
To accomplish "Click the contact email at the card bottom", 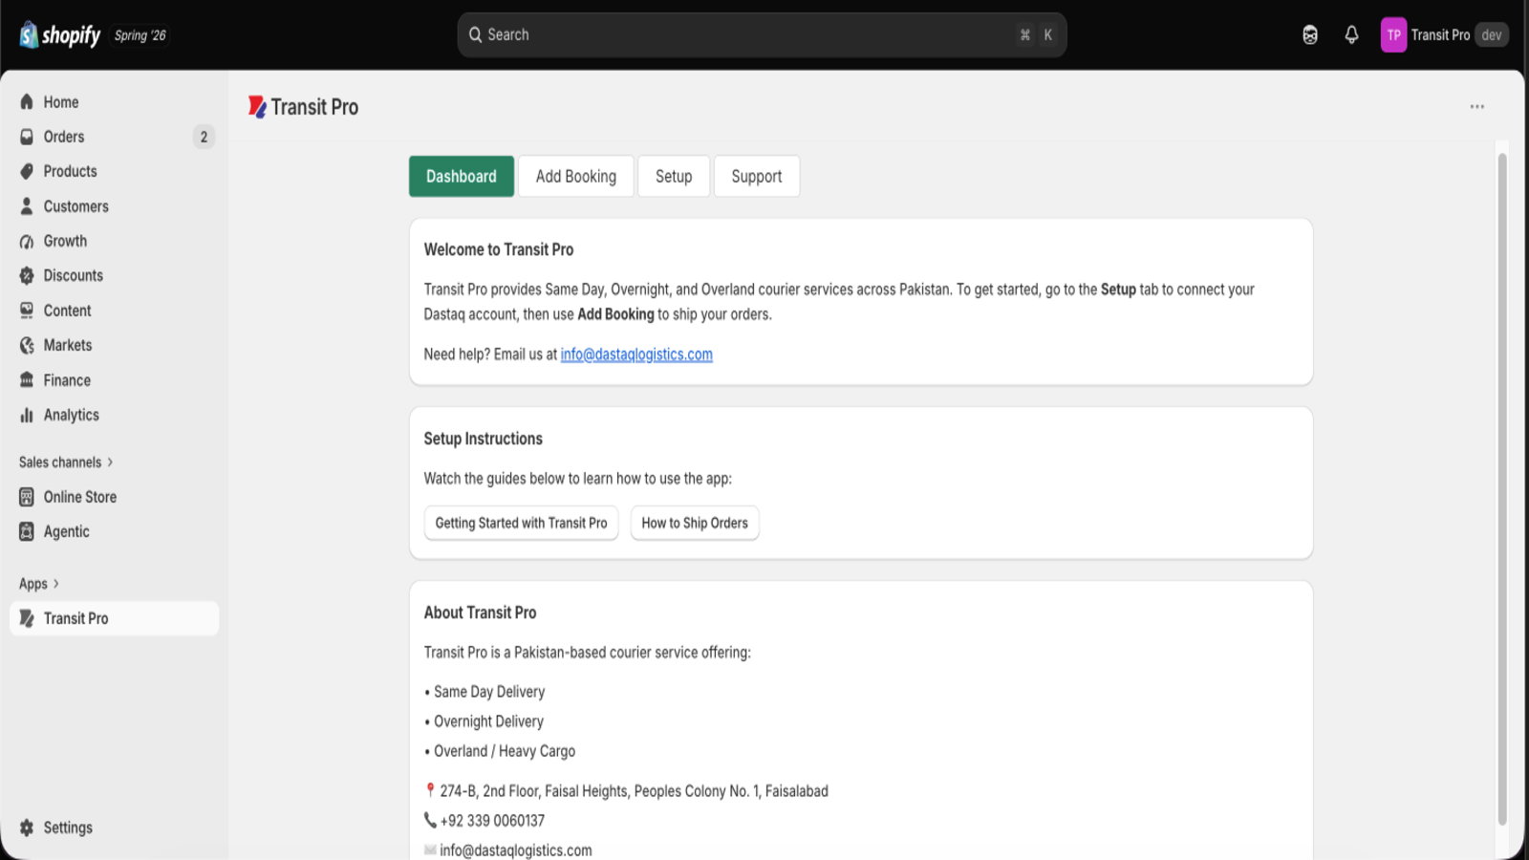I will [516, 849].
